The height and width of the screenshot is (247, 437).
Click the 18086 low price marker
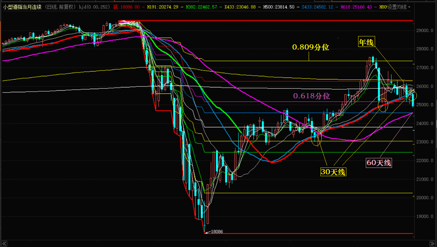(x=217, y=232)
